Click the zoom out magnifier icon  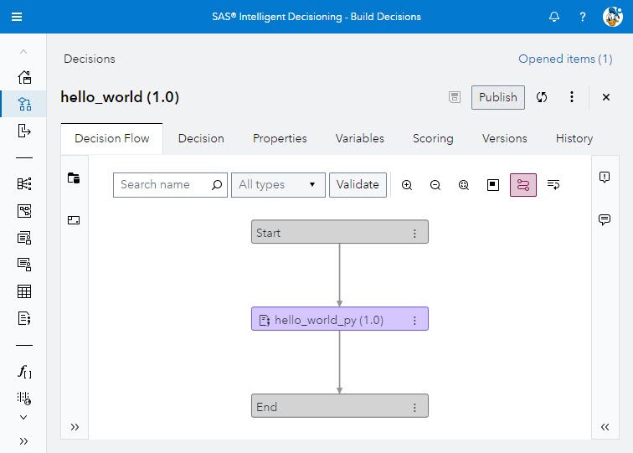pos(435,185)
